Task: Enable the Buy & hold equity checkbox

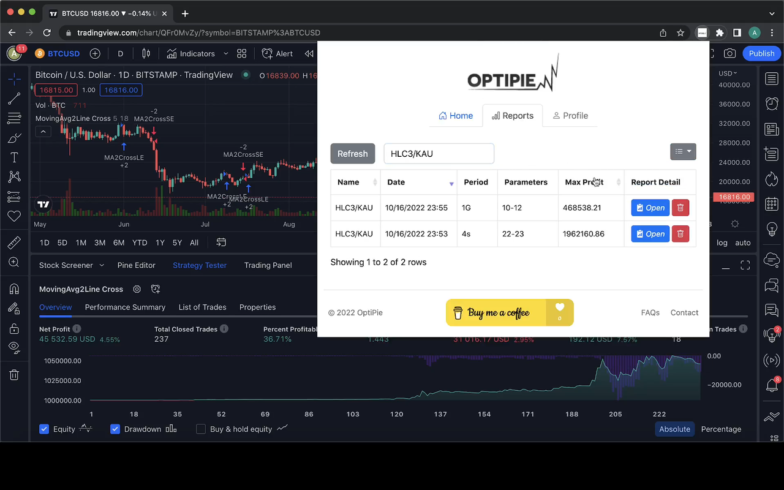Action: point(200,429)
